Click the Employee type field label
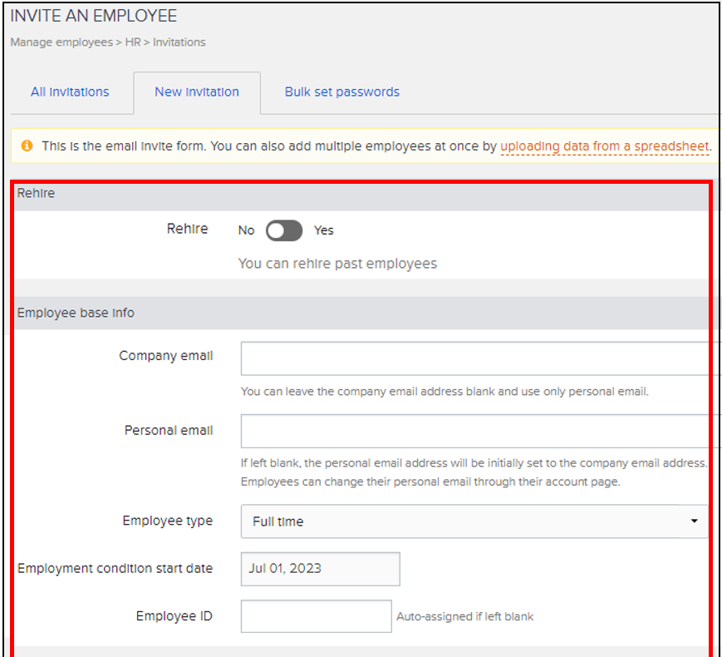722x657 pixels. tap(167, 521)
